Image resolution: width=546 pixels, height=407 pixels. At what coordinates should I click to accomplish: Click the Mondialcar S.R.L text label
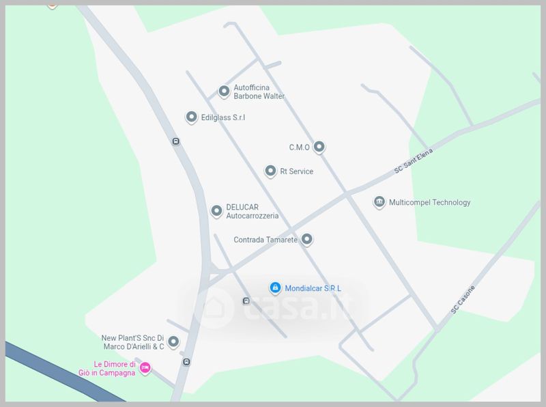pyautogui.click(x=313, y=288)
